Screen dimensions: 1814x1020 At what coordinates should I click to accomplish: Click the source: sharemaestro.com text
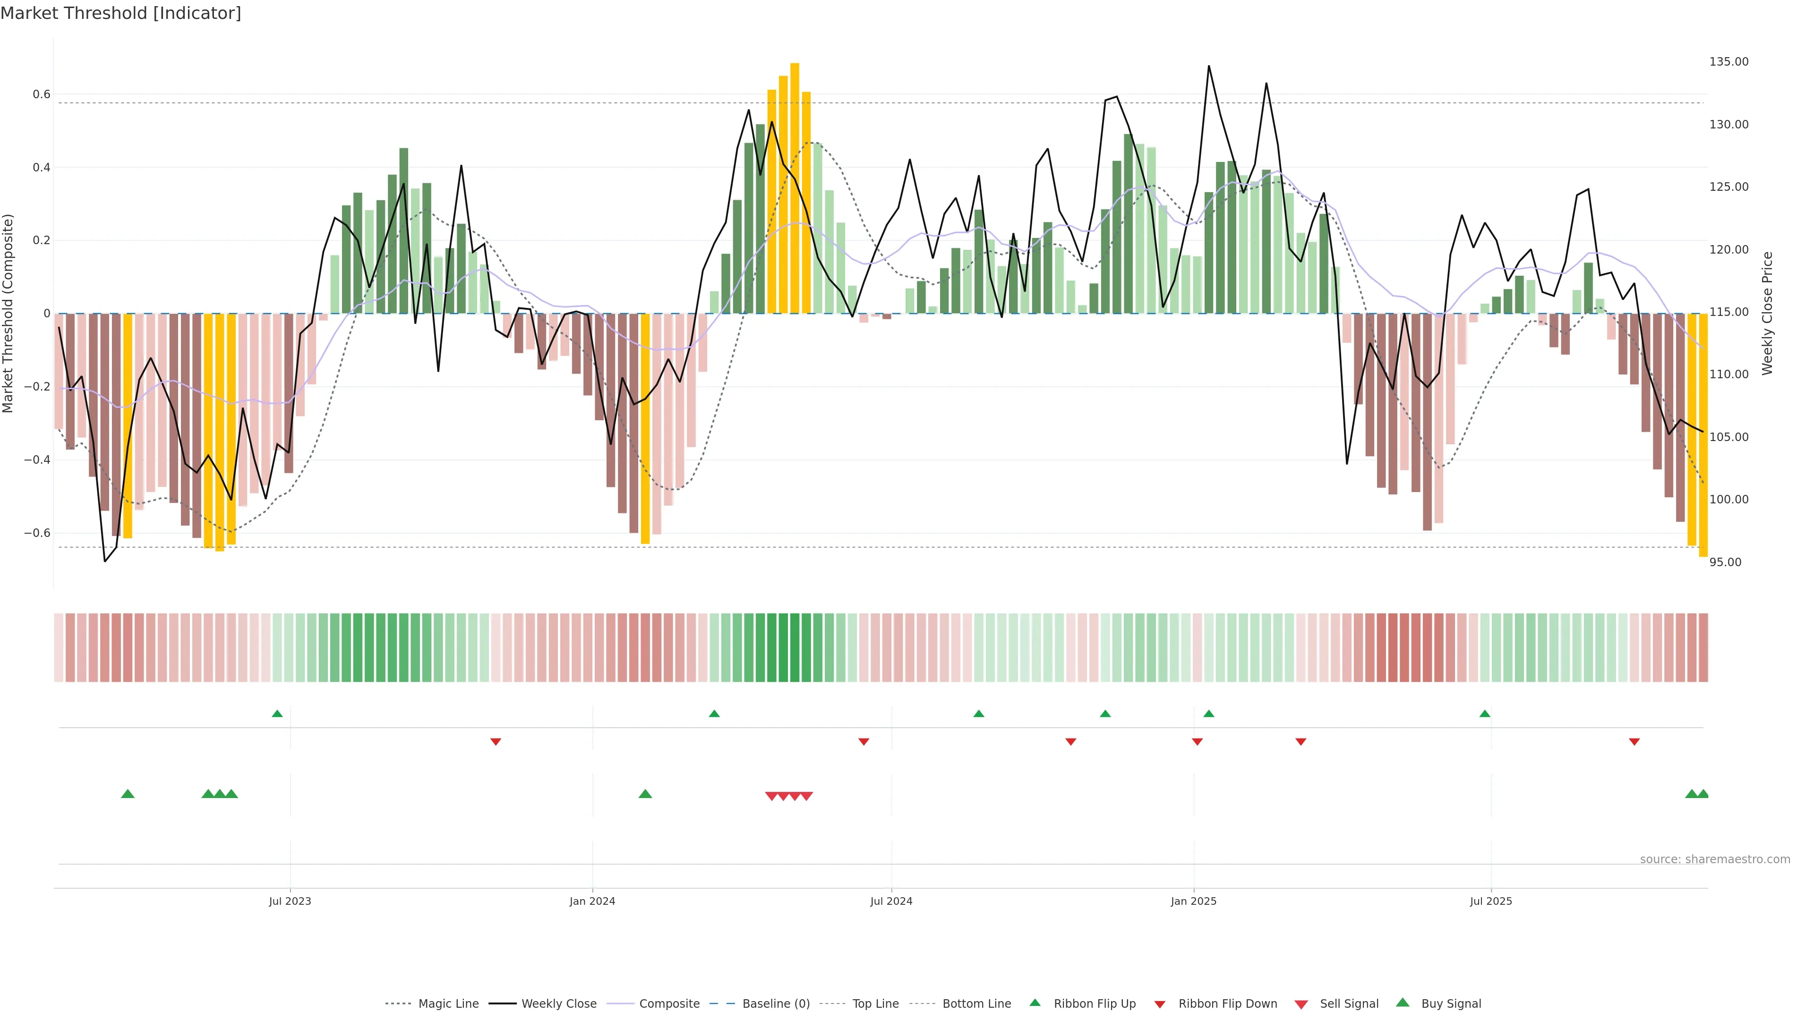click(1715, 859)
